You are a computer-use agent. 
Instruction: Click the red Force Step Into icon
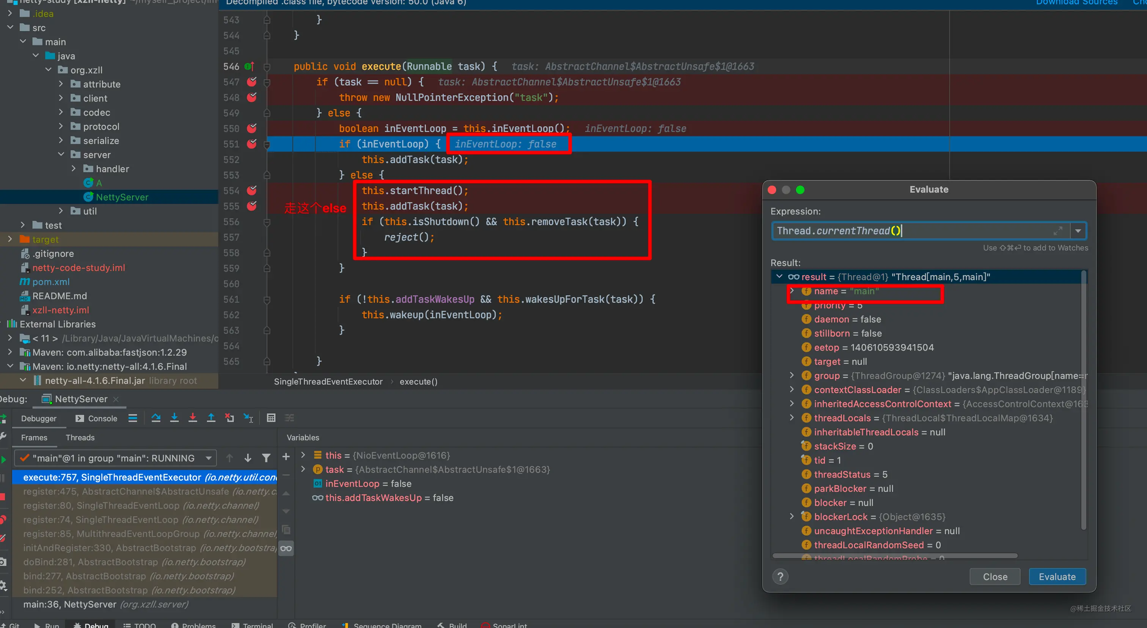tap(193, 418)
